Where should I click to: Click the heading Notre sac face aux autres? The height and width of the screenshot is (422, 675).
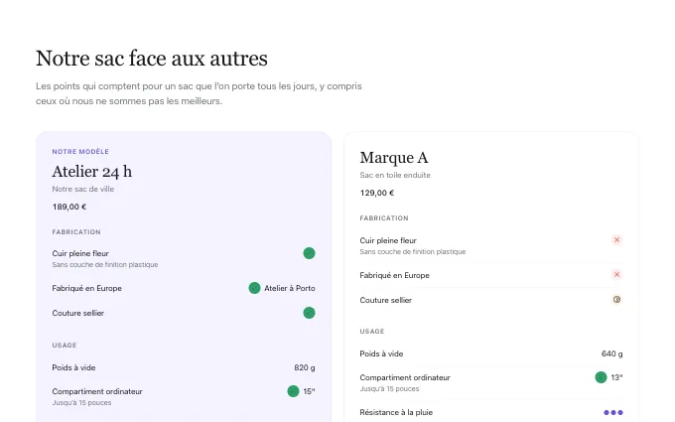[152, 59]
